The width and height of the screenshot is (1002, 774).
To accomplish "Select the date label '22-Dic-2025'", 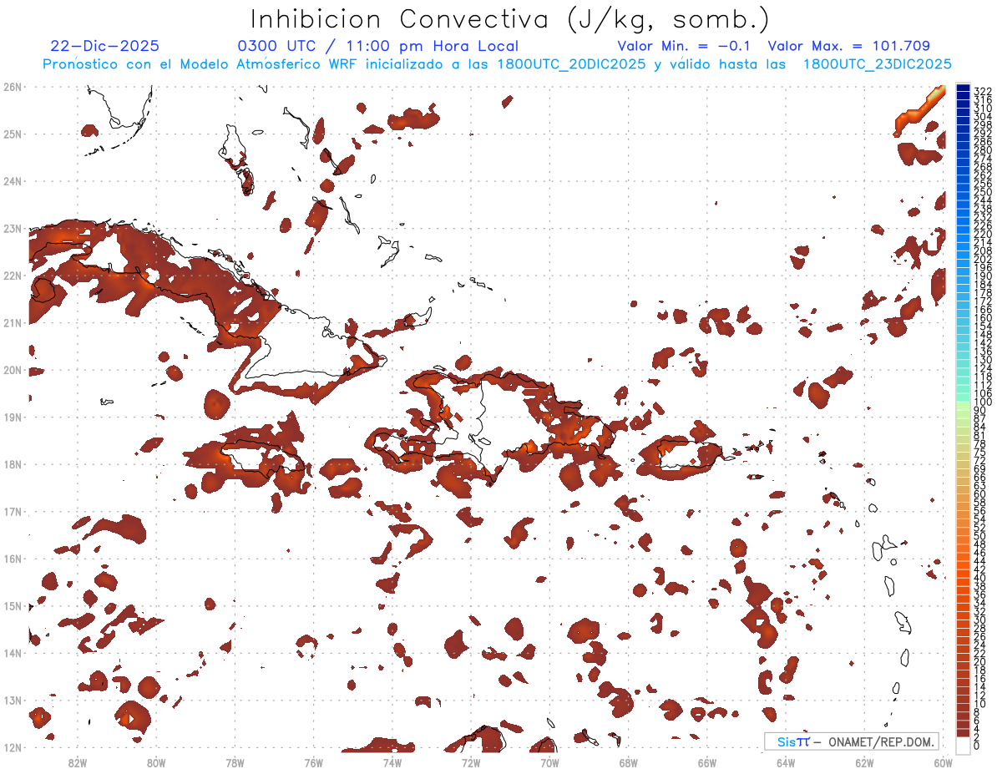I will (104, 47).
